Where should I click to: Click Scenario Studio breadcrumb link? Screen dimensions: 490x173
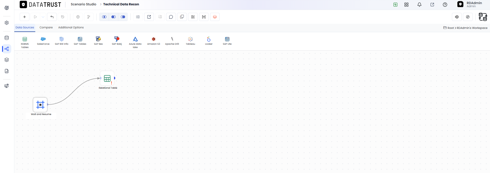point(84,4)
